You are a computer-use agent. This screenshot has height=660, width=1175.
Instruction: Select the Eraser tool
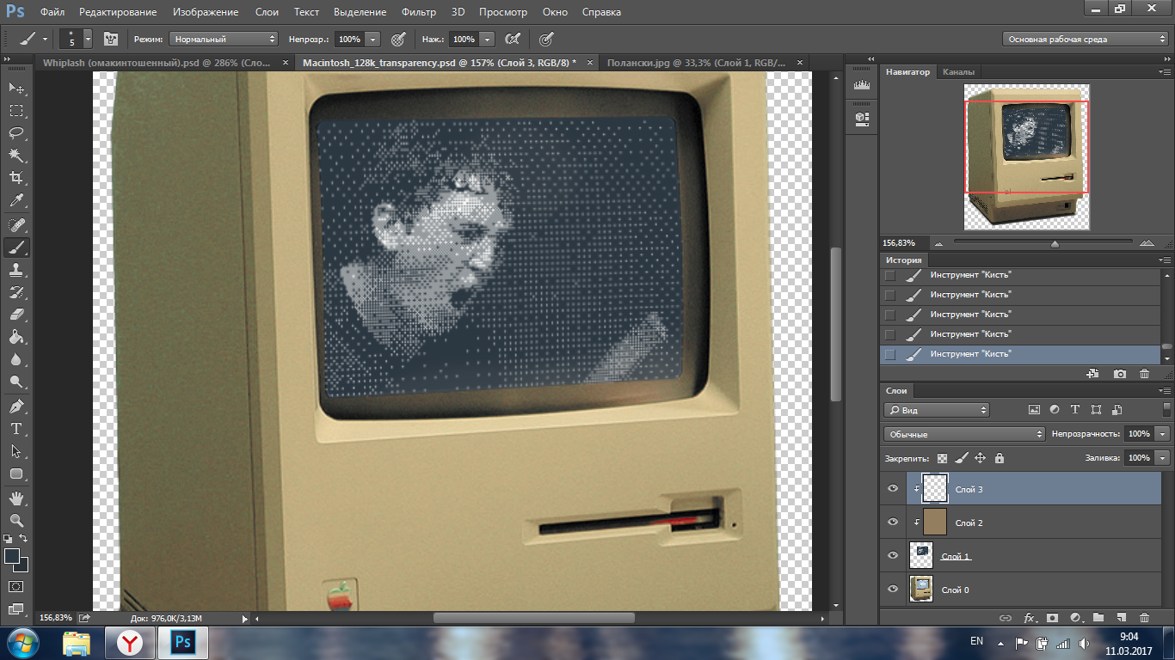coord(16,315)
